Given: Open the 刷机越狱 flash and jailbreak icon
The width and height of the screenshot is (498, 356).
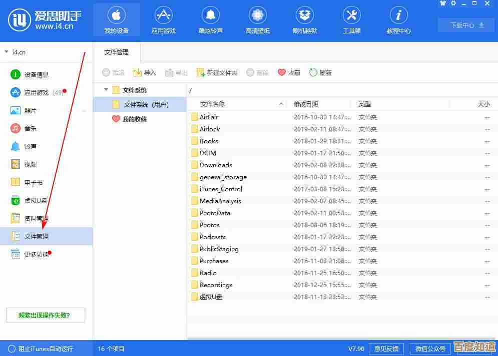Looking at the screenshot, I should click(305, 15).
